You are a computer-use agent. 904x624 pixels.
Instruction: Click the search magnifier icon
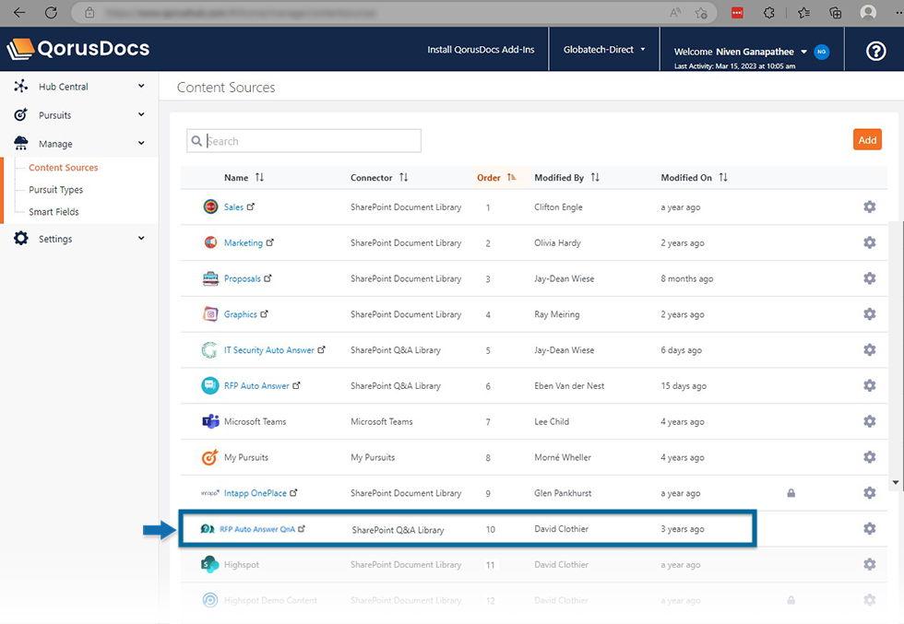196,141
